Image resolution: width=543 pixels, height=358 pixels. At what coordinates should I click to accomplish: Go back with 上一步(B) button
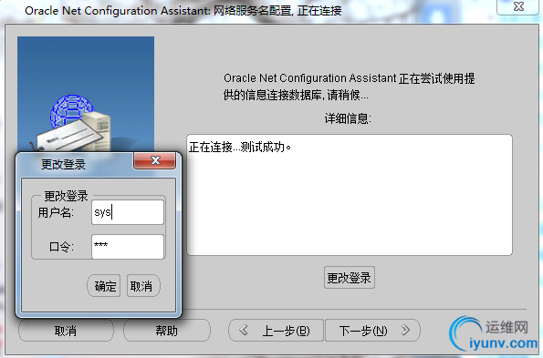tap(276, 331)
